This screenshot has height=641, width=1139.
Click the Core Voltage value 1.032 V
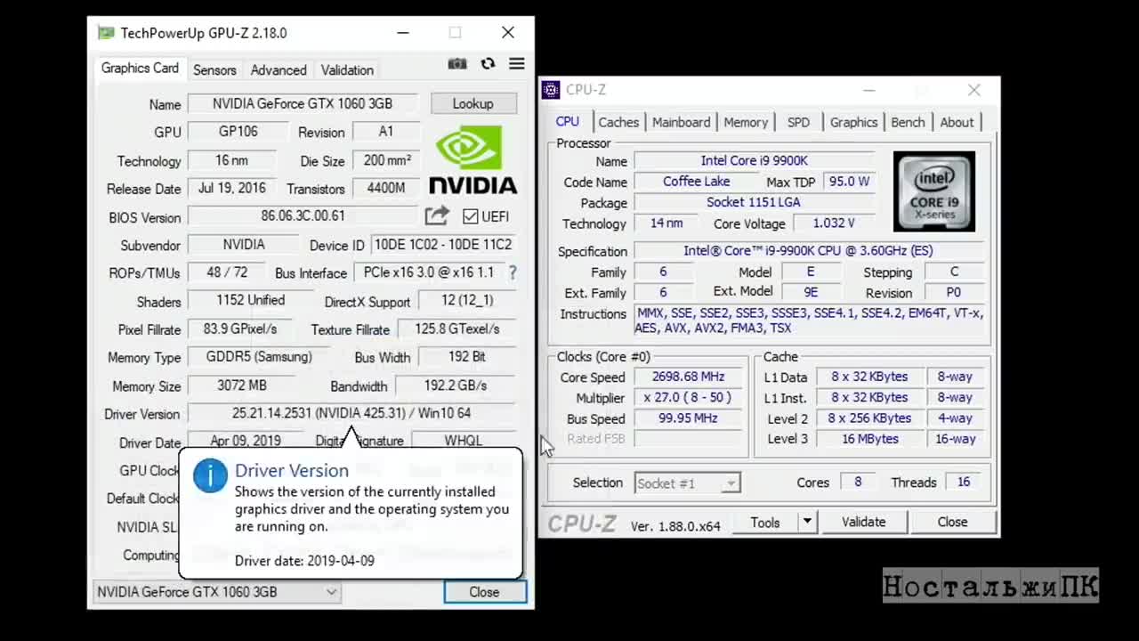(x=834, y=223)
